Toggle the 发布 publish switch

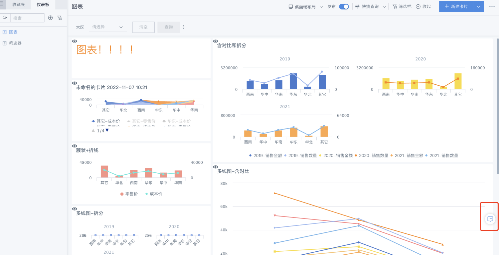[344, 7]
